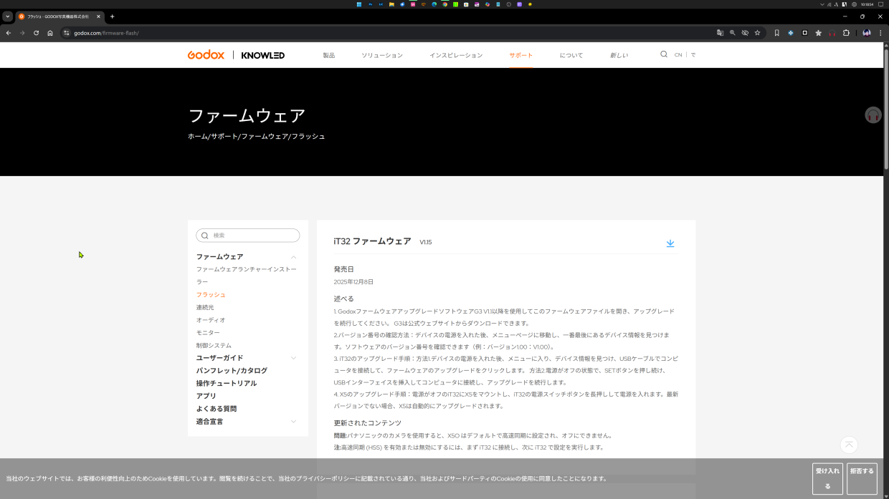Viewport: 889px width, 499px height.
Task: Click the Godox logo in header
Action: (206, 55)
